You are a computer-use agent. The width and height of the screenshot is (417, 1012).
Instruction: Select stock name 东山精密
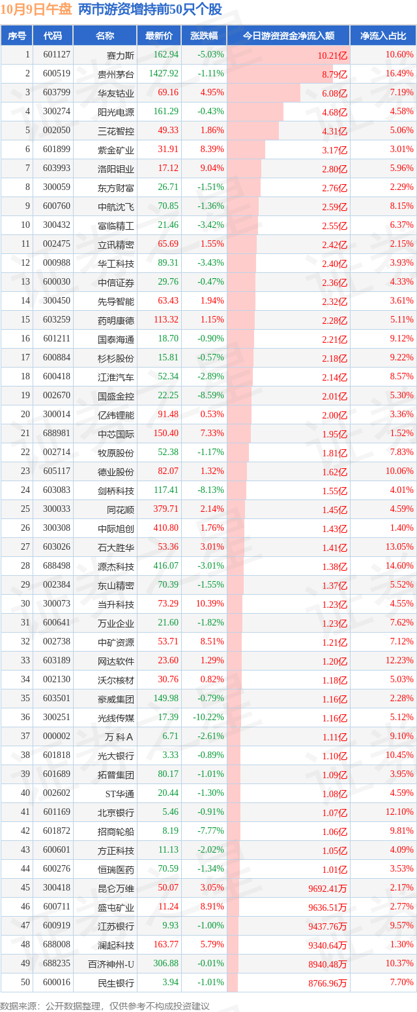click(116, 586)
